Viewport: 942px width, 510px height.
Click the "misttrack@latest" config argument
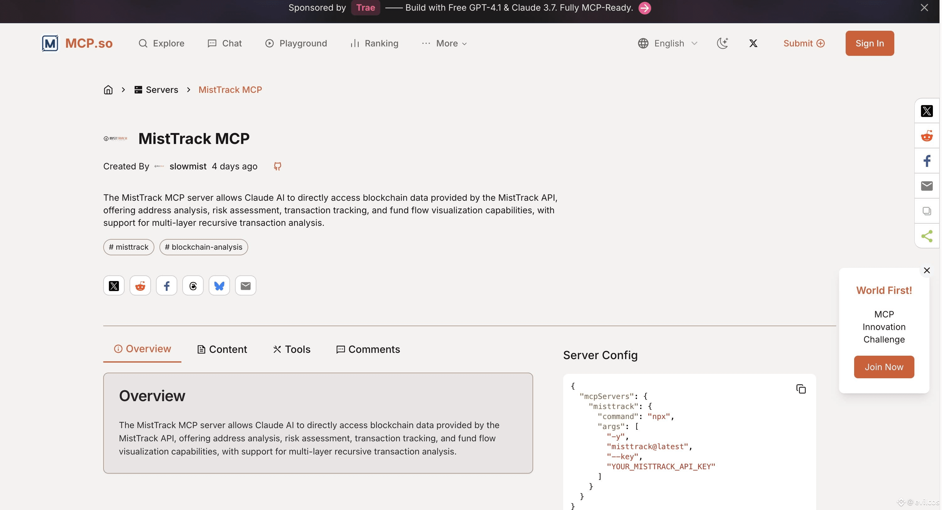pyautogui.click(x=647, y=446)
